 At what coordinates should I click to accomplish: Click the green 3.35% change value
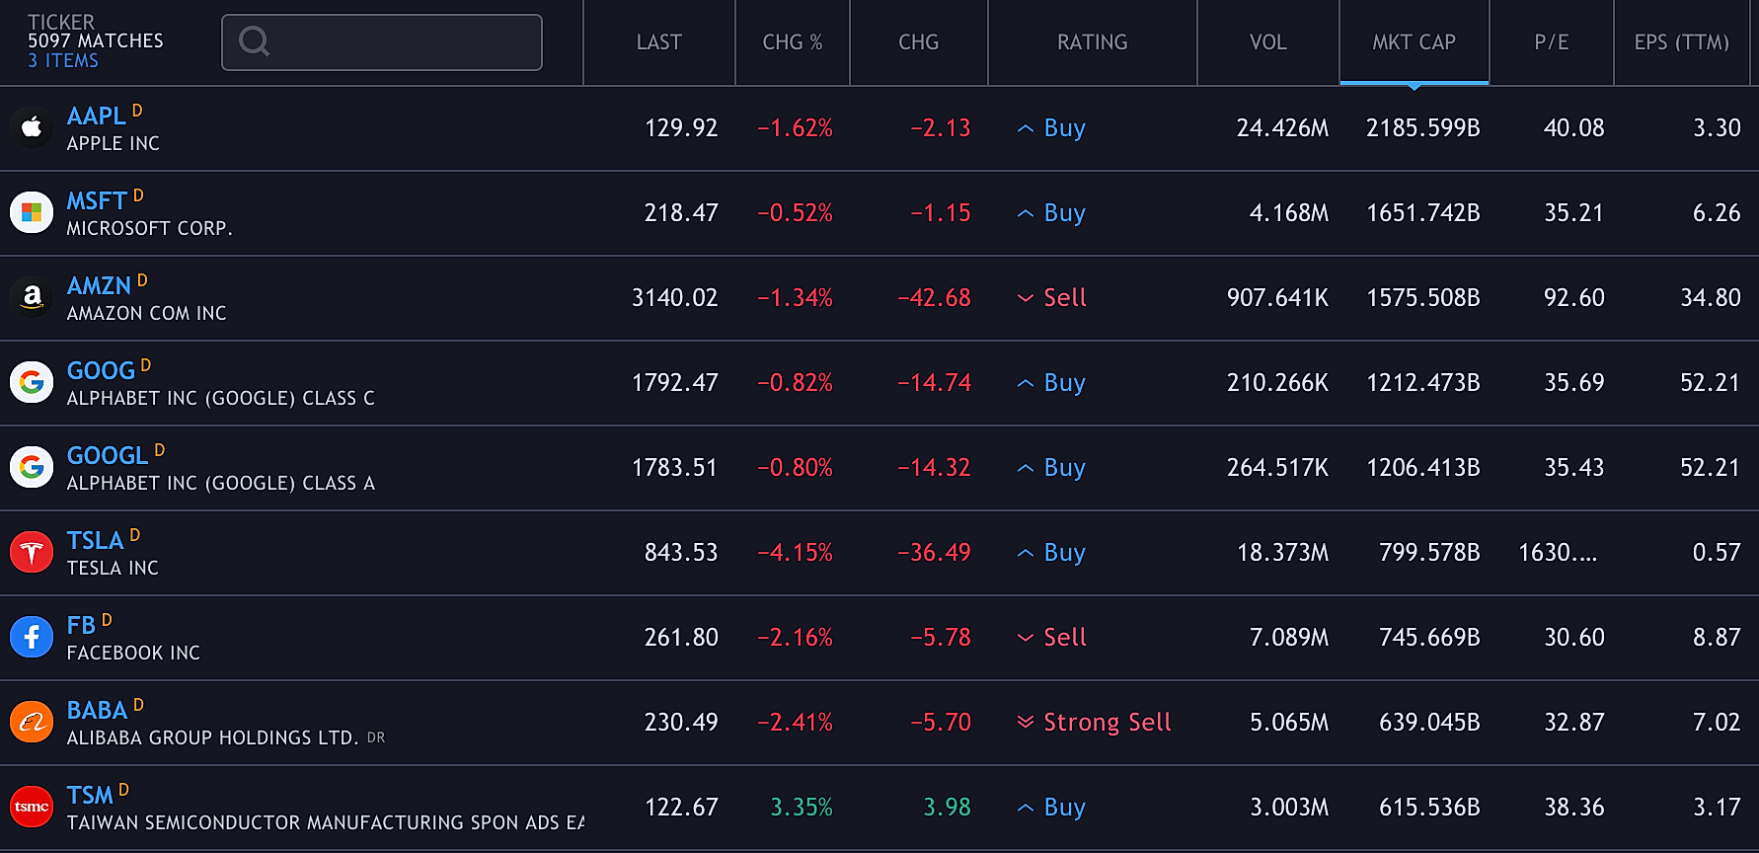802,808
